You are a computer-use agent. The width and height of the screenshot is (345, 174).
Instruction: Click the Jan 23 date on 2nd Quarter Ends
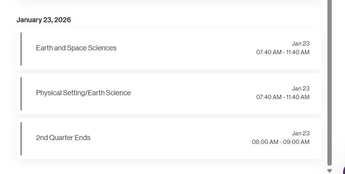(x=300, y=133)
